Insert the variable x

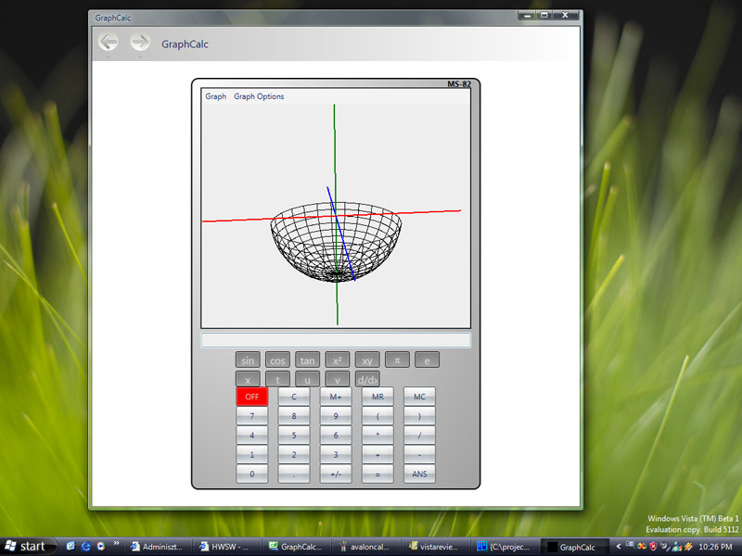(248, 379)
